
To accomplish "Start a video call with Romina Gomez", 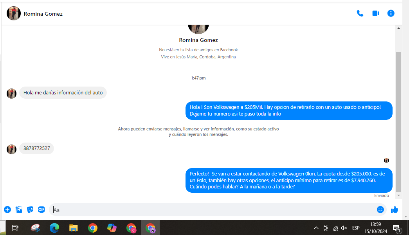I will pos(376,13).
